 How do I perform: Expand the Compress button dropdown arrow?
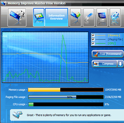tap(120, 64)
